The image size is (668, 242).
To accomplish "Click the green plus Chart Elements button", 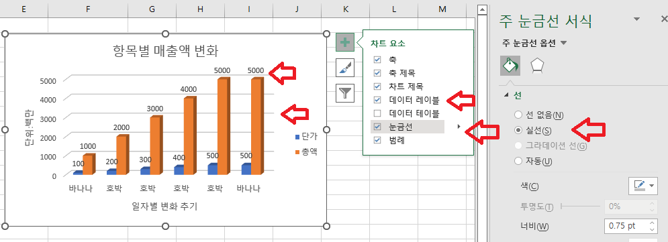I will [345, 42].
